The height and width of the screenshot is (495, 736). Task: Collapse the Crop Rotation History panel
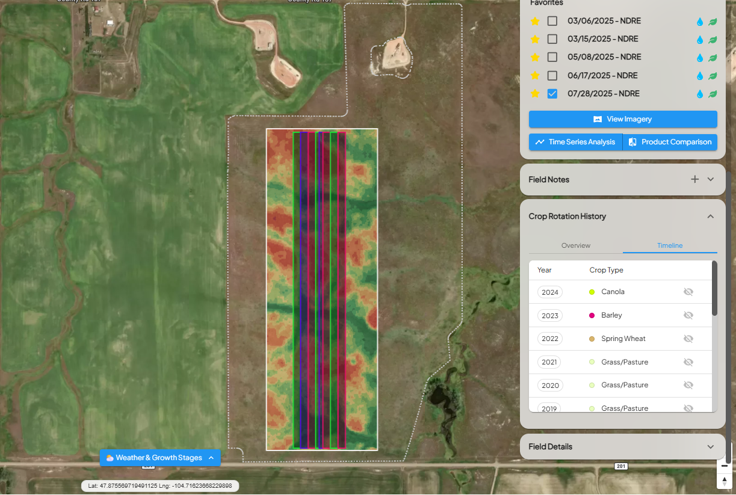pyautogui.click(x=711, y=217)
